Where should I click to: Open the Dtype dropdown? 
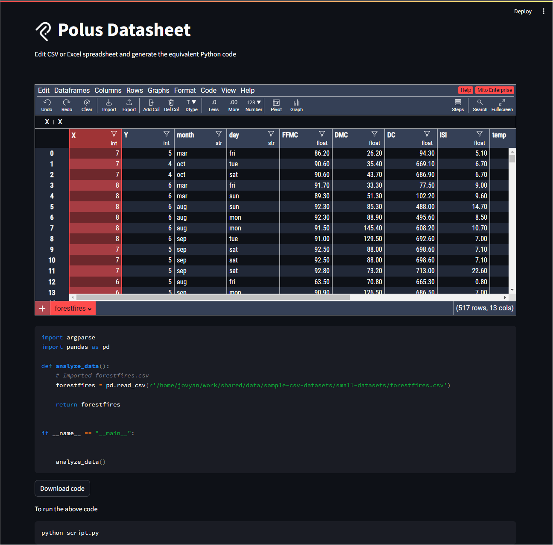[x=191, y=105]
